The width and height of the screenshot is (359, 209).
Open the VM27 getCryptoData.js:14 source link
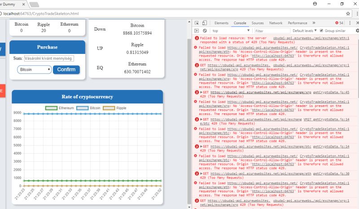(x=327, y=119)
